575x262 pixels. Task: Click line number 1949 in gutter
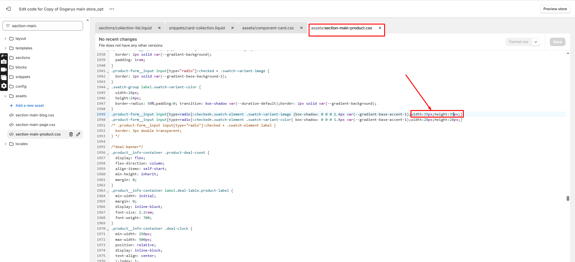[x=101, y=114]
